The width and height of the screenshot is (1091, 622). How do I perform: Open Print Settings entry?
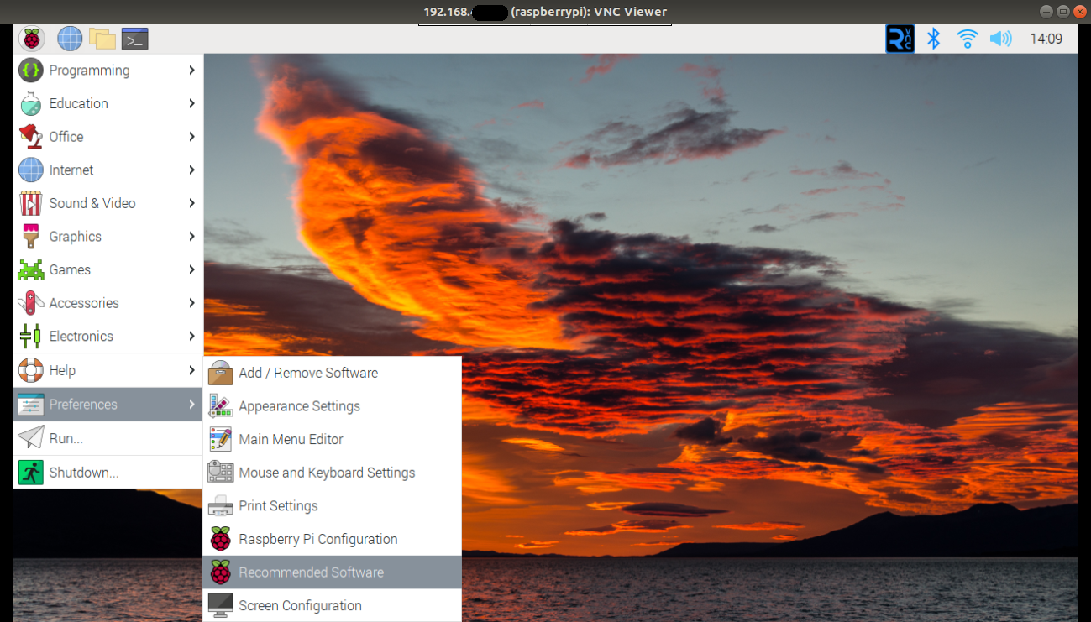point(332,506)
